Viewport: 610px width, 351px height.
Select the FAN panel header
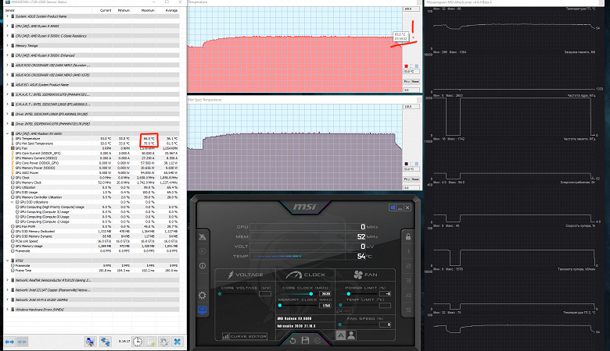(365, 275)
